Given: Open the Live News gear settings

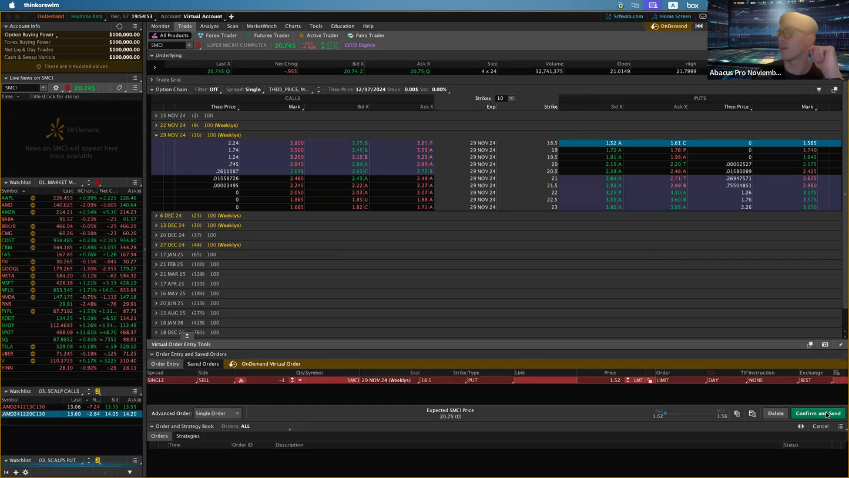Looking at the screenshot, I should pyautogui.click(x=56, y=88).
